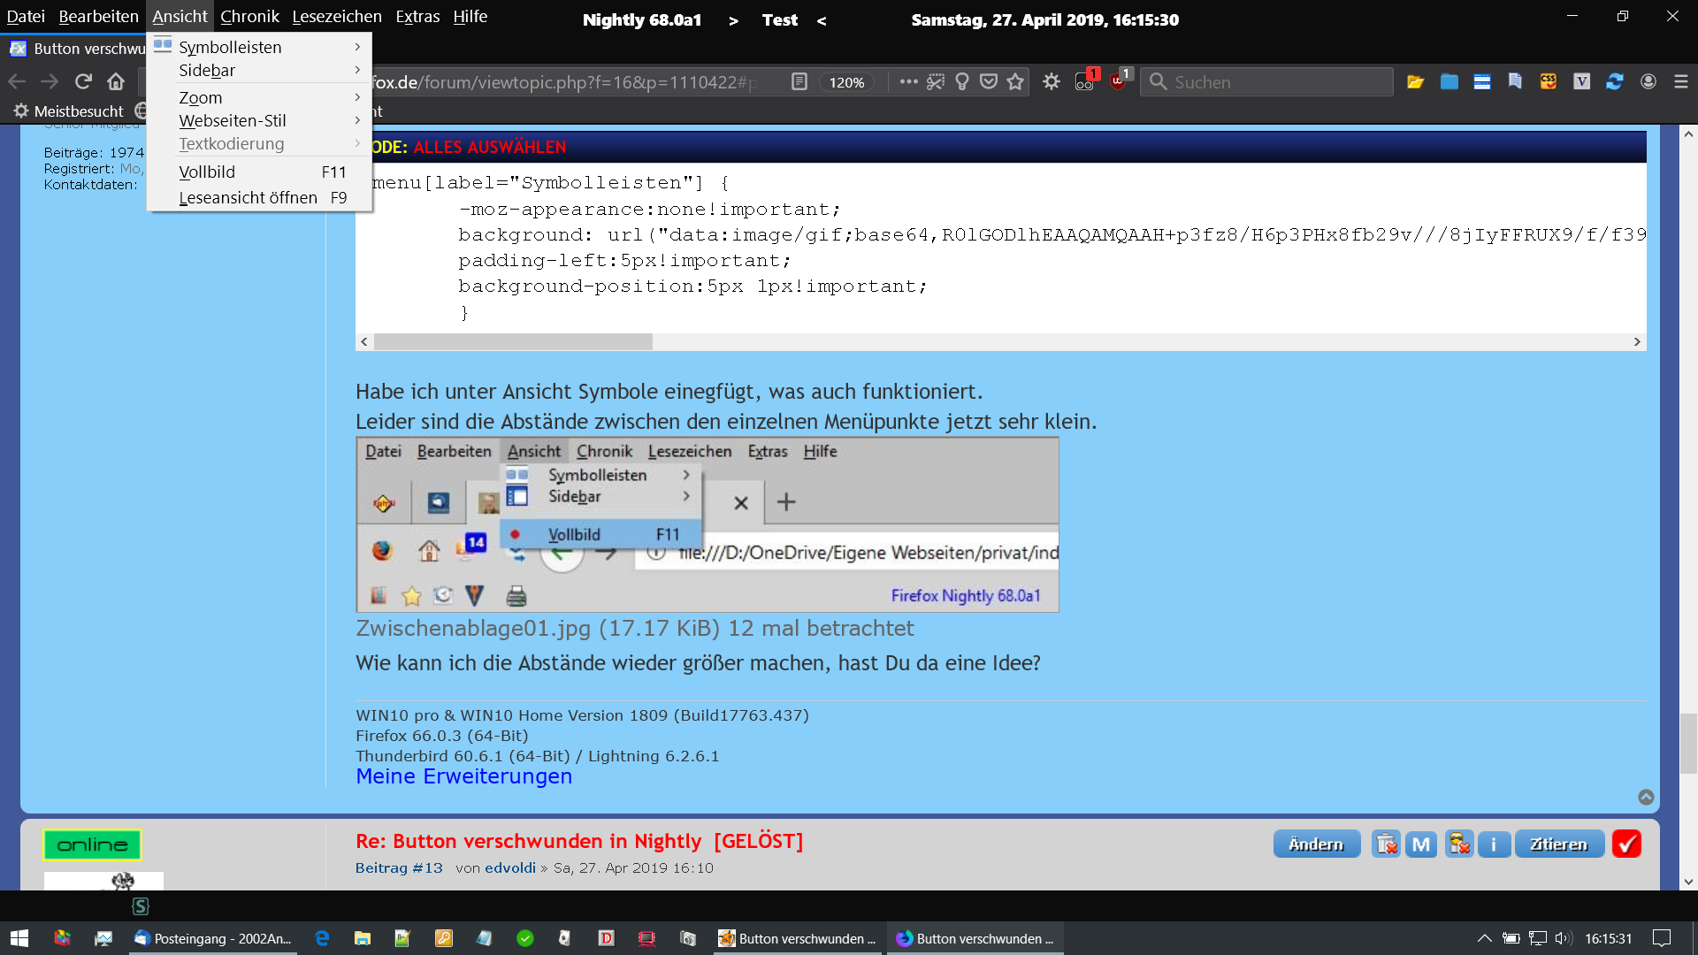The width and height of the screenshot is (1698, 955).
Task: Click the post info 'i' icon
Action: tap(1494, 844)
